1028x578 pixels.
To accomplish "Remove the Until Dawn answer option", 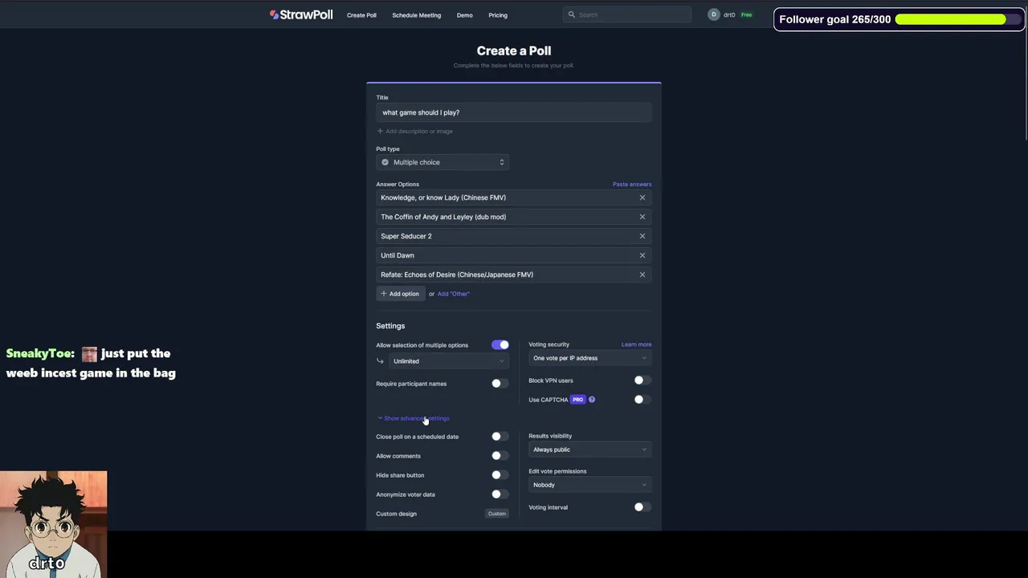I will pyautogui.click(x=642, y=255).
